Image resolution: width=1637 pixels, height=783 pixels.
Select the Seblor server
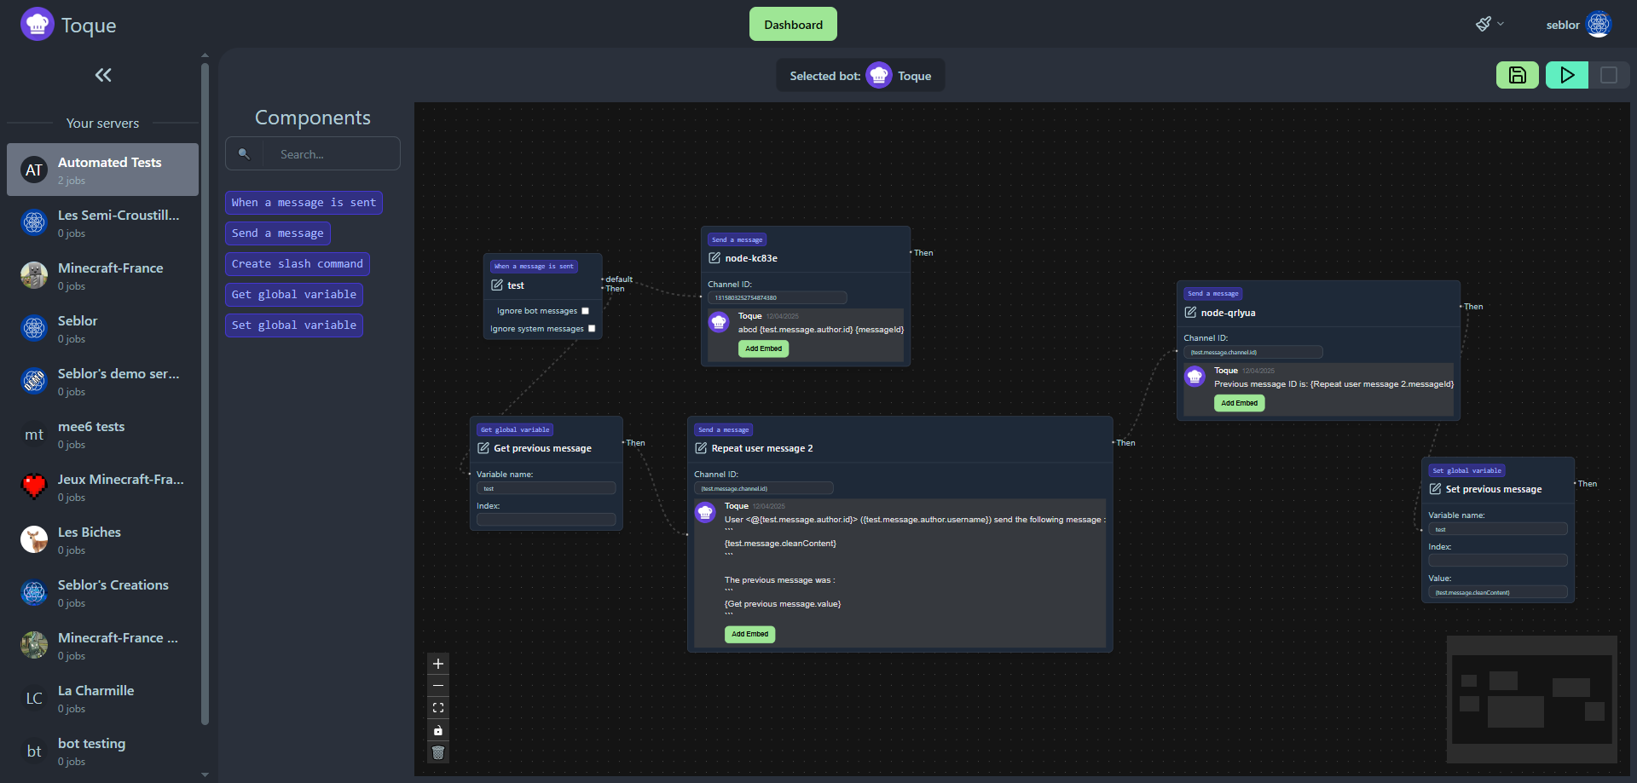click(102, 328)
